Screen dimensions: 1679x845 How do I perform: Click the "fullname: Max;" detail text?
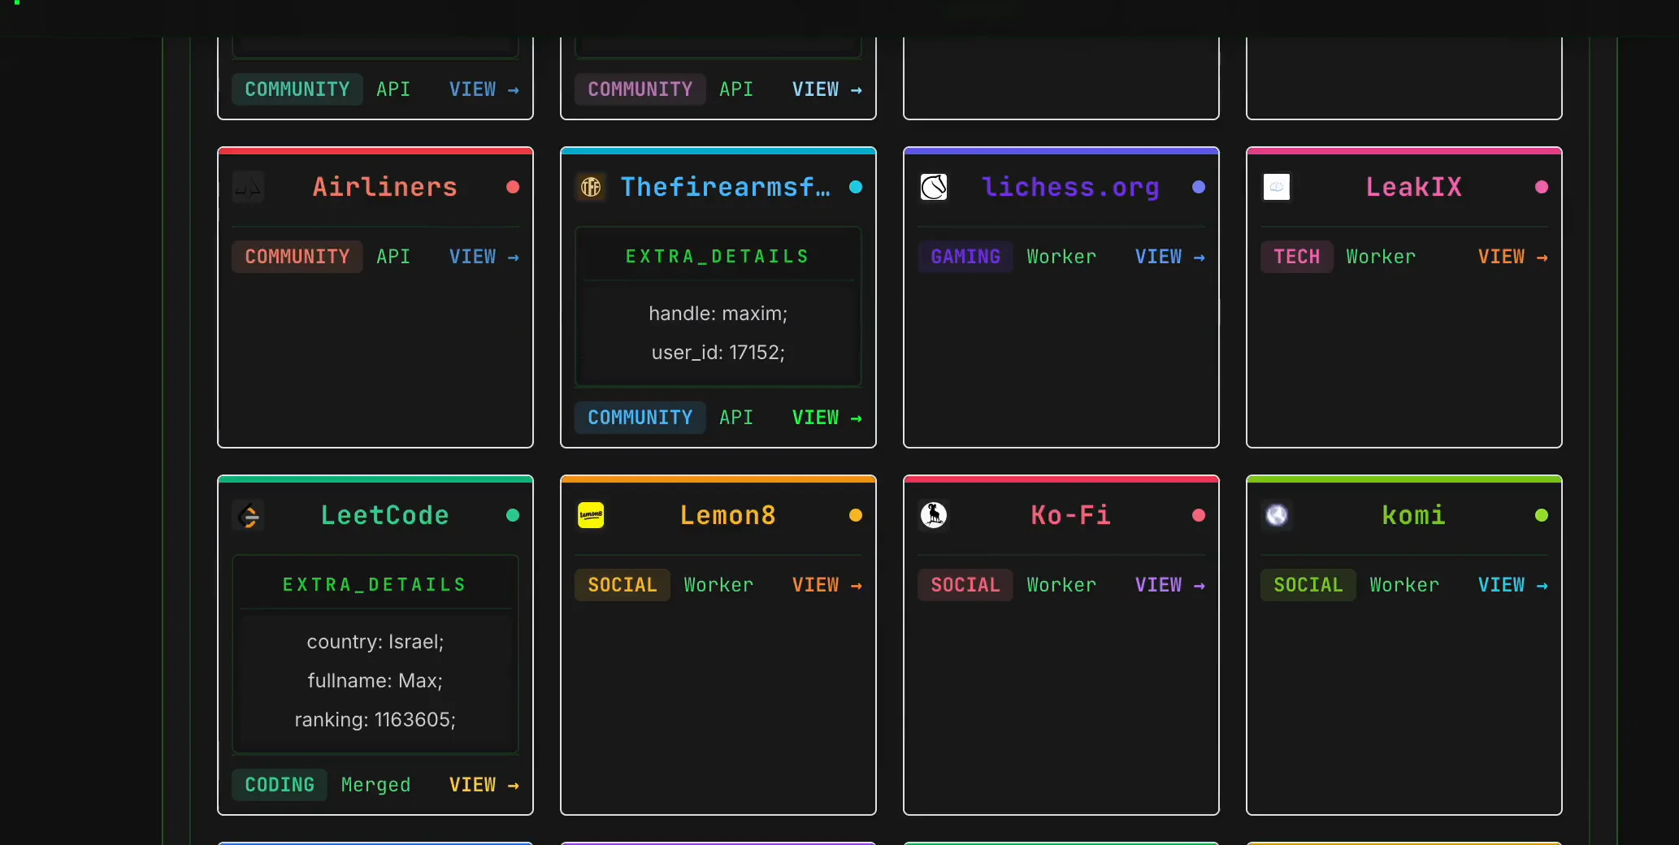coord(375,681)
